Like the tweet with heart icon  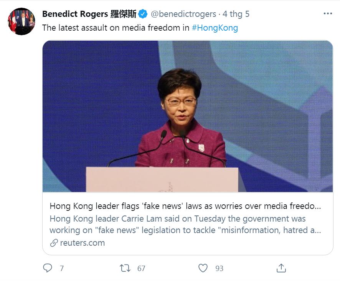pyautogui.click(x=203, y=268)
